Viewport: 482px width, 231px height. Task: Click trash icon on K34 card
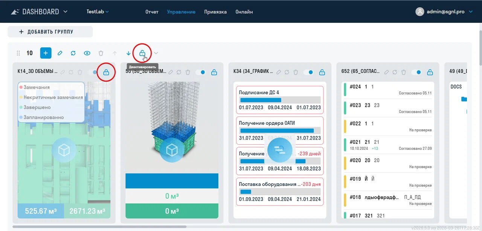pyautogui.click(x=296, y=72)
